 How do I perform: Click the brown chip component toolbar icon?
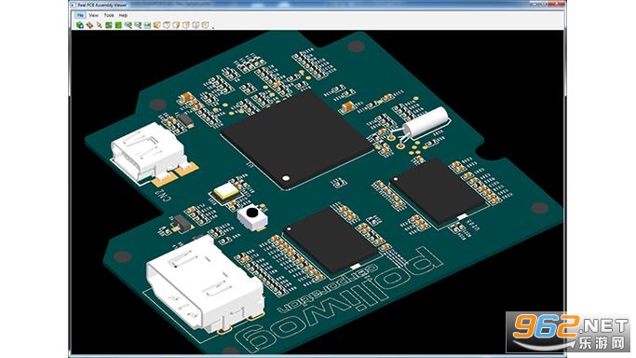tap(89, 25)
